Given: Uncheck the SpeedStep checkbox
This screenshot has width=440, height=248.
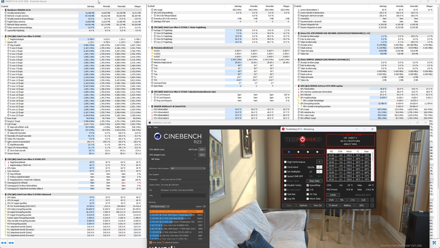Looking at the screenshot, I should [308, 185].
